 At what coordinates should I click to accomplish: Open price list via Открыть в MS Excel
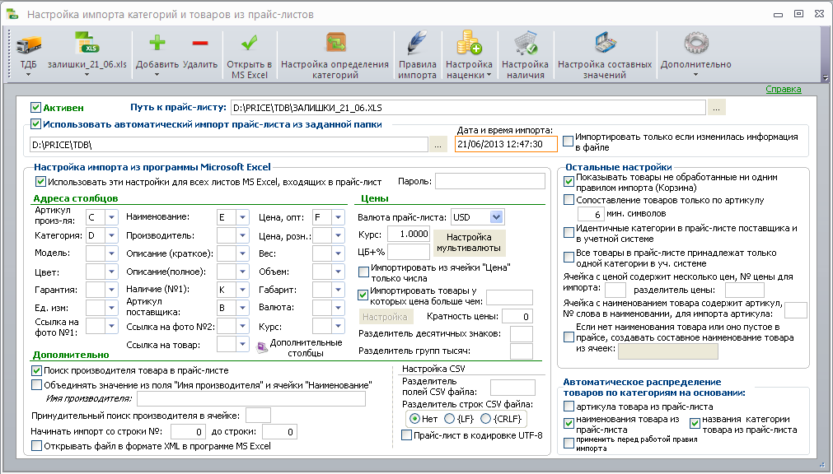[249, 54]
